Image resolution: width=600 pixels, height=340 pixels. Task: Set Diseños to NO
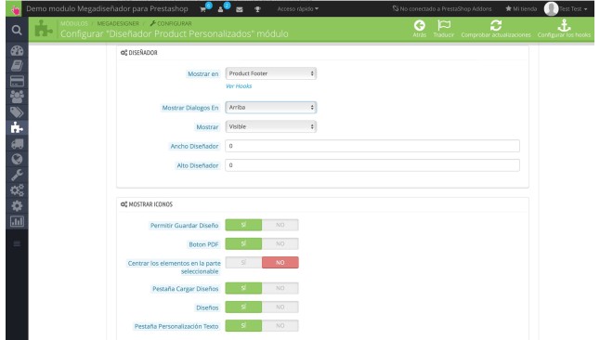click(x=280, y=307)
